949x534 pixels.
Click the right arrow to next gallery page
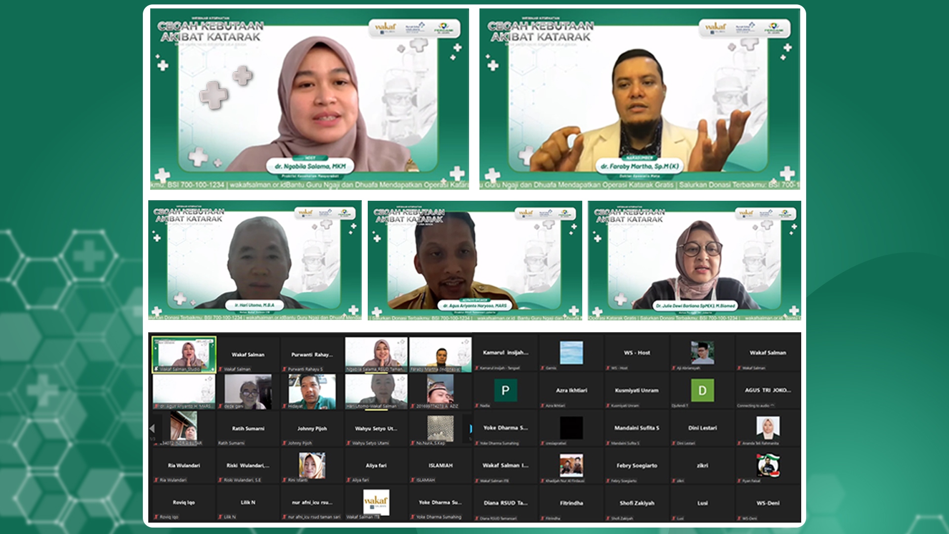point(470,429)
